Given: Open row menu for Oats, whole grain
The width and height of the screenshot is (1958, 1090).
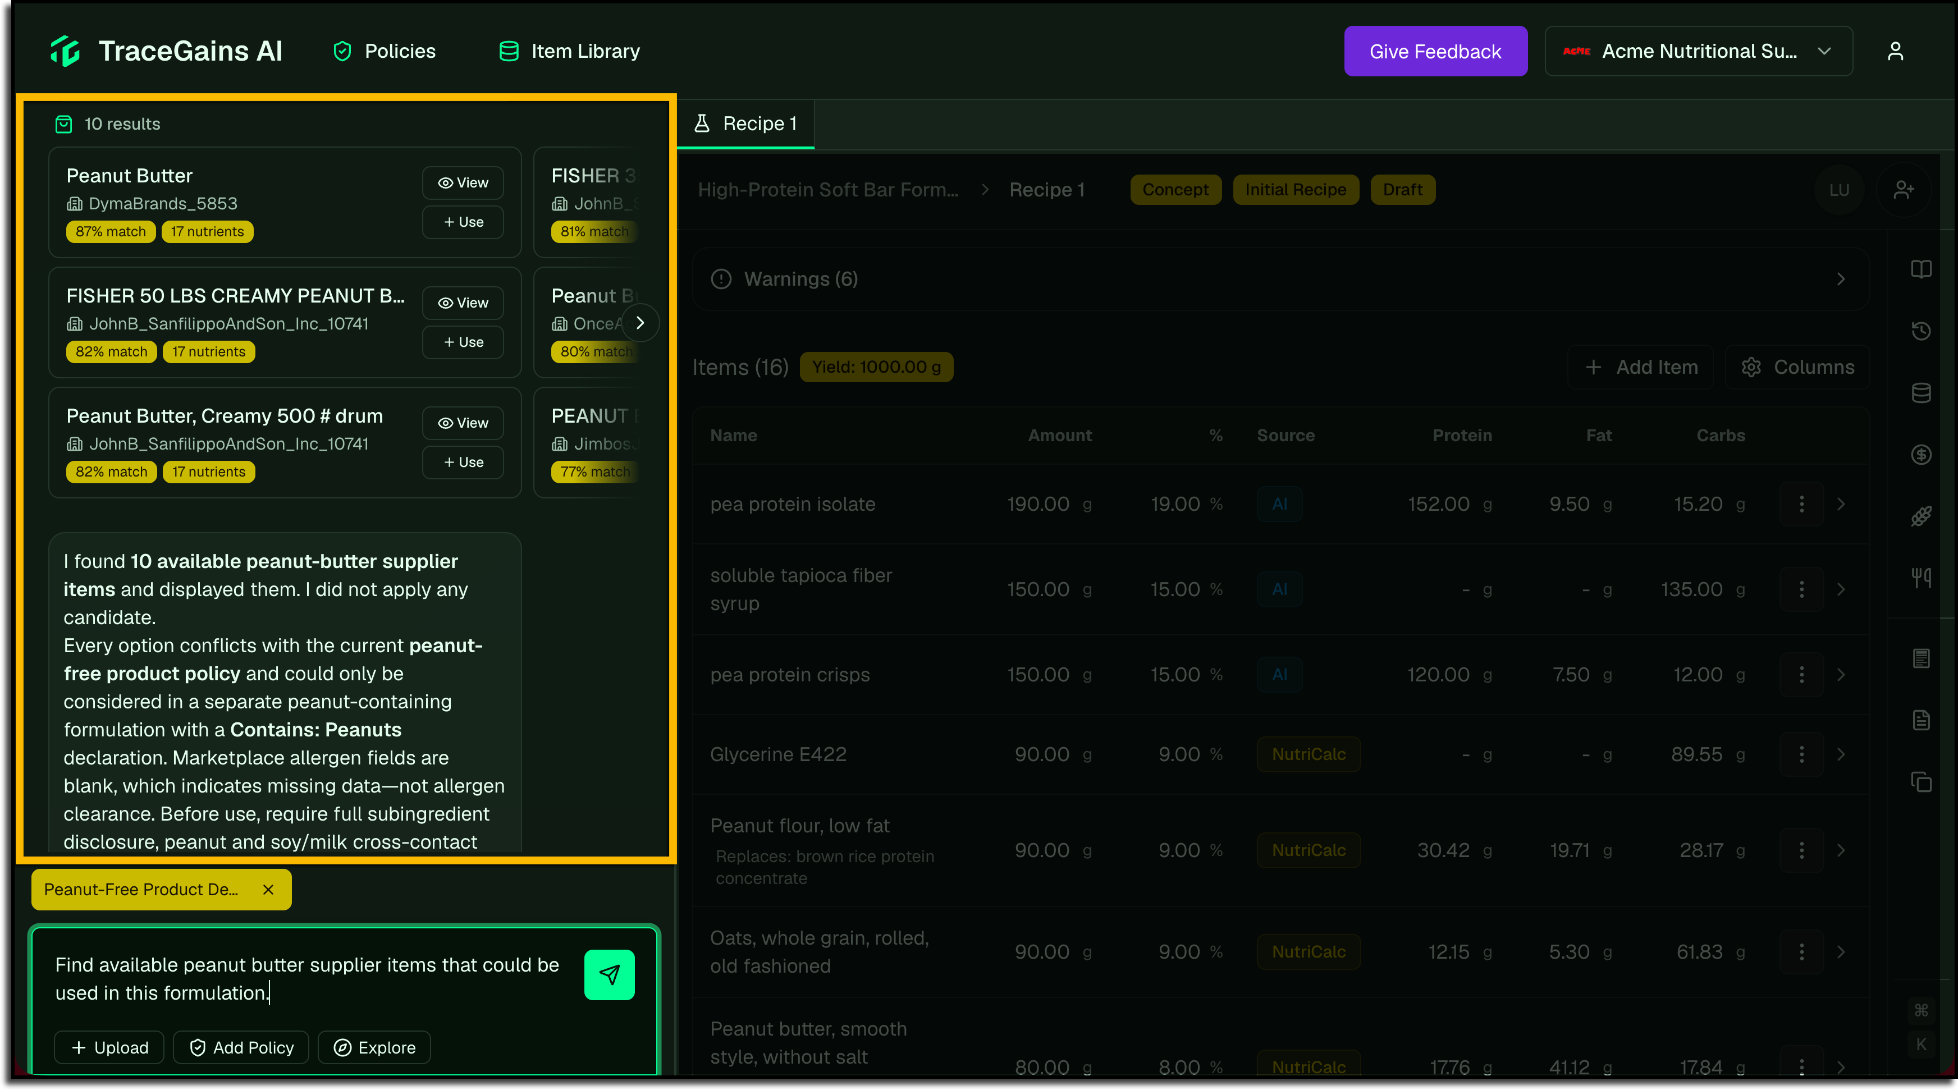Looking at the screenshot, I should (x=1801, y=952).
